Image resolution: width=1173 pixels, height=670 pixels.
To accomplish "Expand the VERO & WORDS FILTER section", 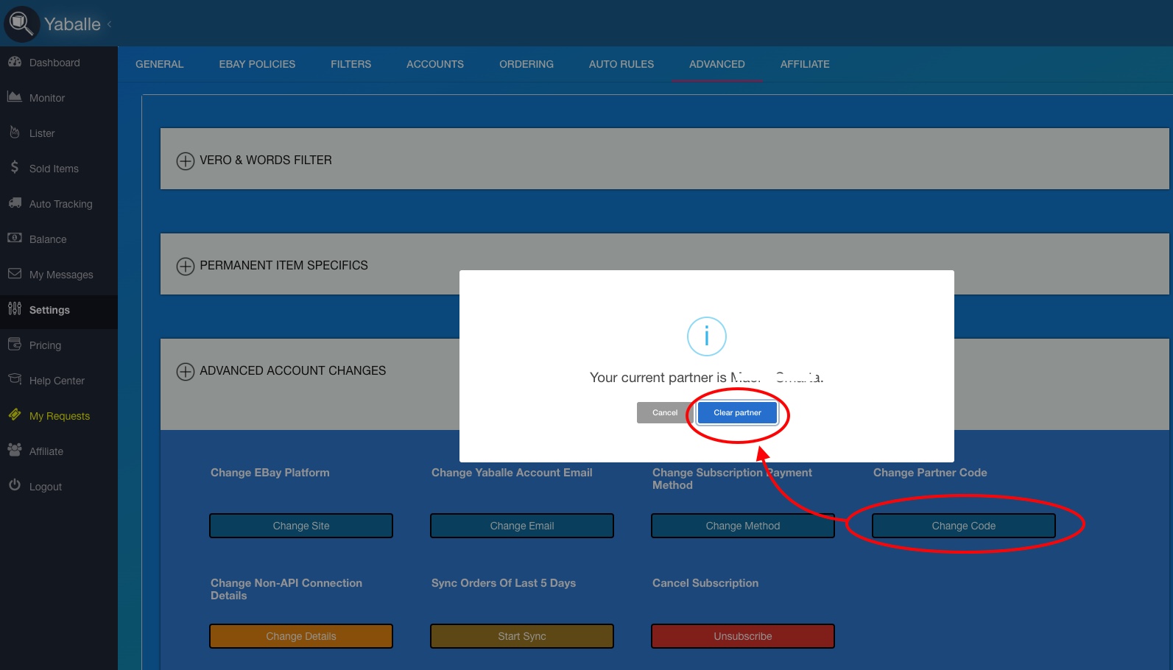I will pyautogui.click(x=185, y=161).
